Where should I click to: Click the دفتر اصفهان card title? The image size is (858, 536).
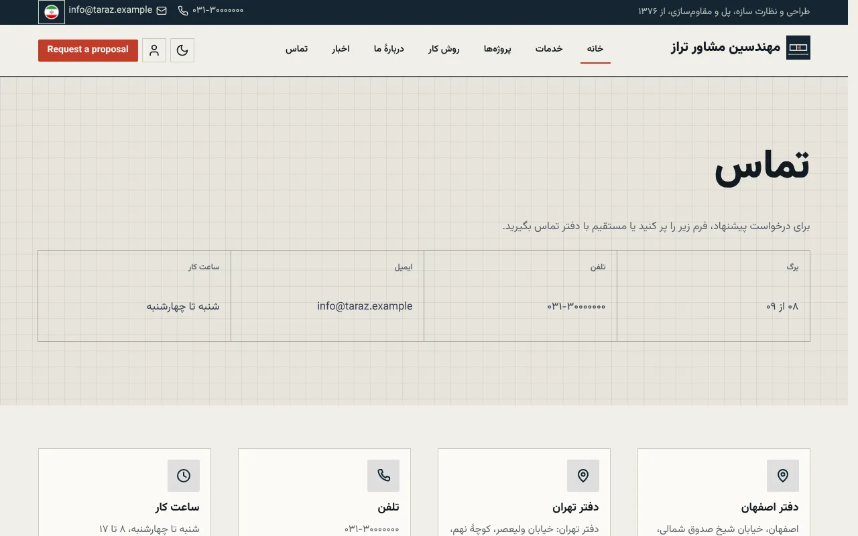(x=770, y=507)
